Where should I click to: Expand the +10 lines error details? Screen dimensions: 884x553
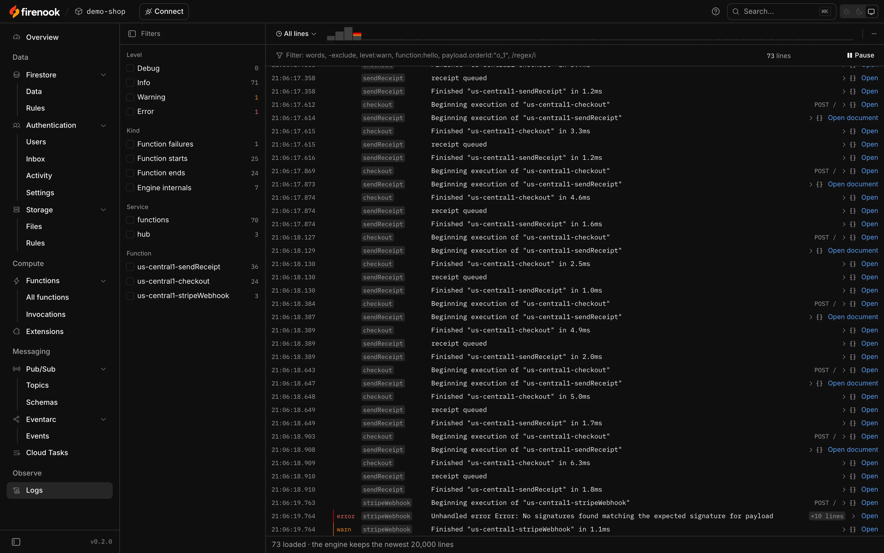pyautogui.click(x=827, y=516)
